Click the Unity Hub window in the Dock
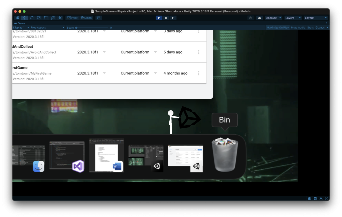 [185, 159]
